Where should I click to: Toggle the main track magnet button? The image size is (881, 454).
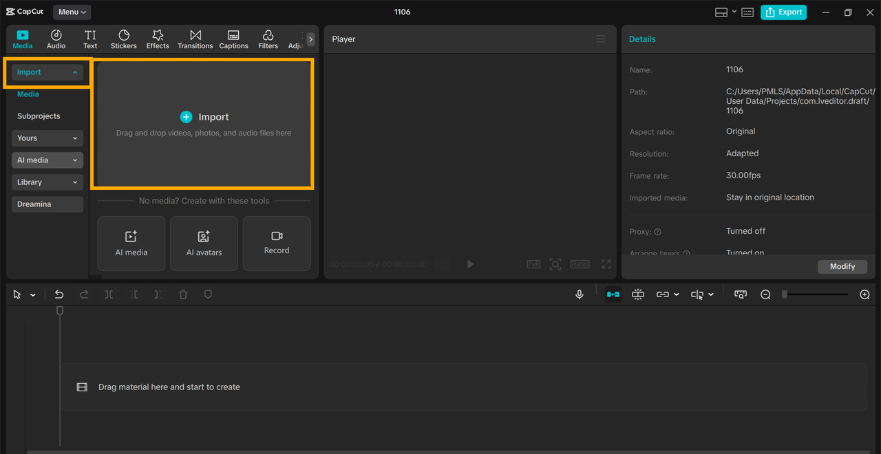(x=613, y=294)
